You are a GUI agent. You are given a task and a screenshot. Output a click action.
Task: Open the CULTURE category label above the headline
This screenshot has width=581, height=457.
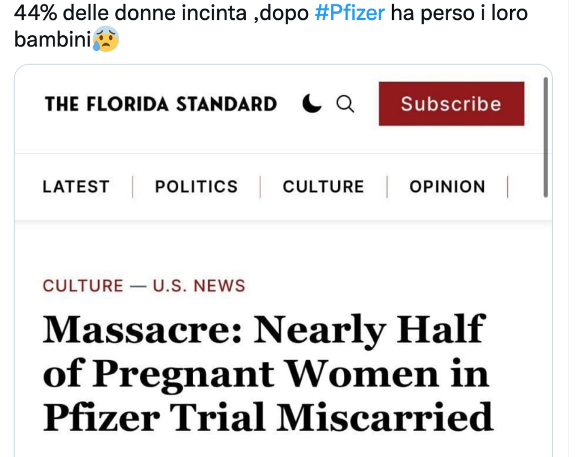(83, 286)
